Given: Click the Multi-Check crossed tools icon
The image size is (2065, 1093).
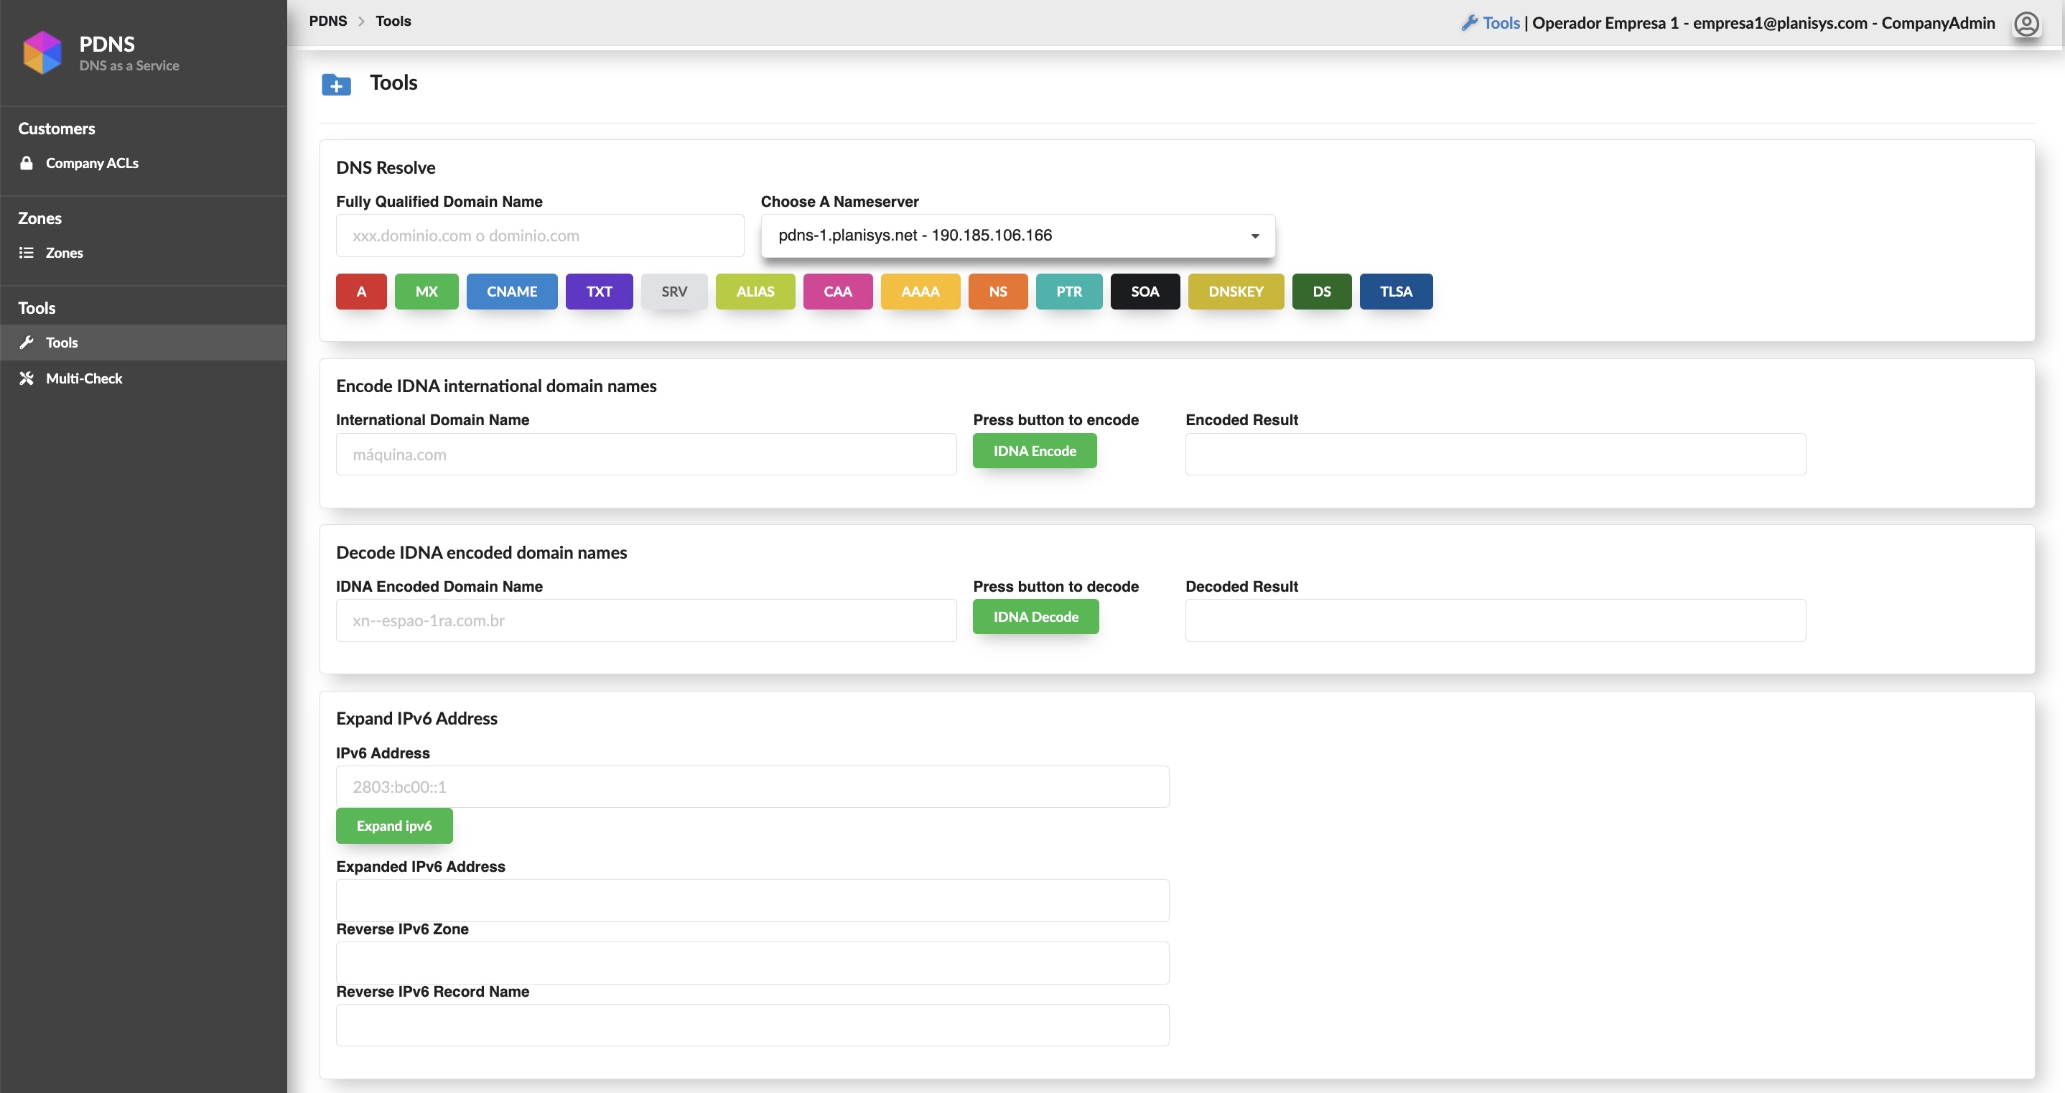Looking at the screenshot, I should click(x=27, y=378).
